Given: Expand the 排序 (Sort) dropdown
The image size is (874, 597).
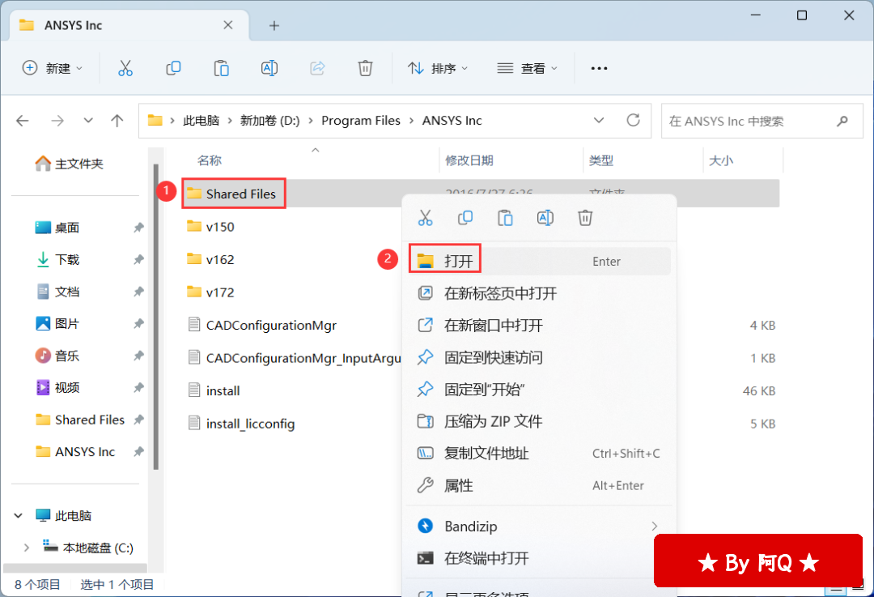Looking at the screenshot, I should point(438,69).
